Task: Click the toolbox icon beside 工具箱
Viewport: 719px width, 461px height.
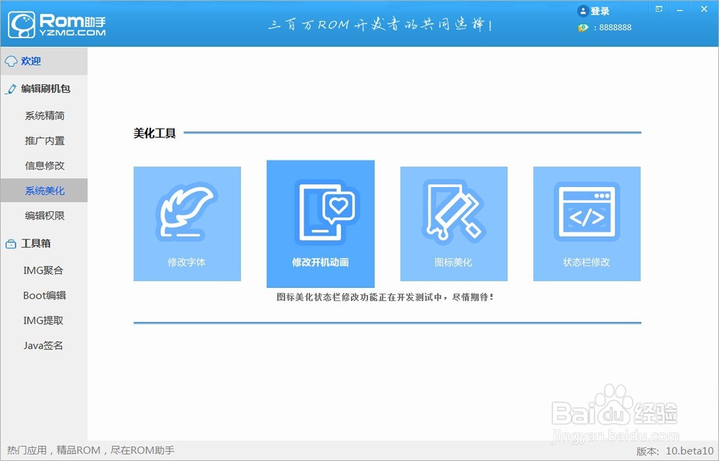Action: coord(9,244)
